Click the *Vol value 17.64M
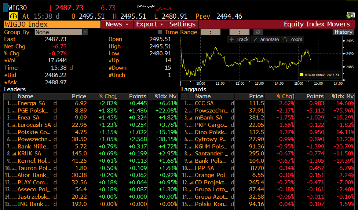 [57, 60]
